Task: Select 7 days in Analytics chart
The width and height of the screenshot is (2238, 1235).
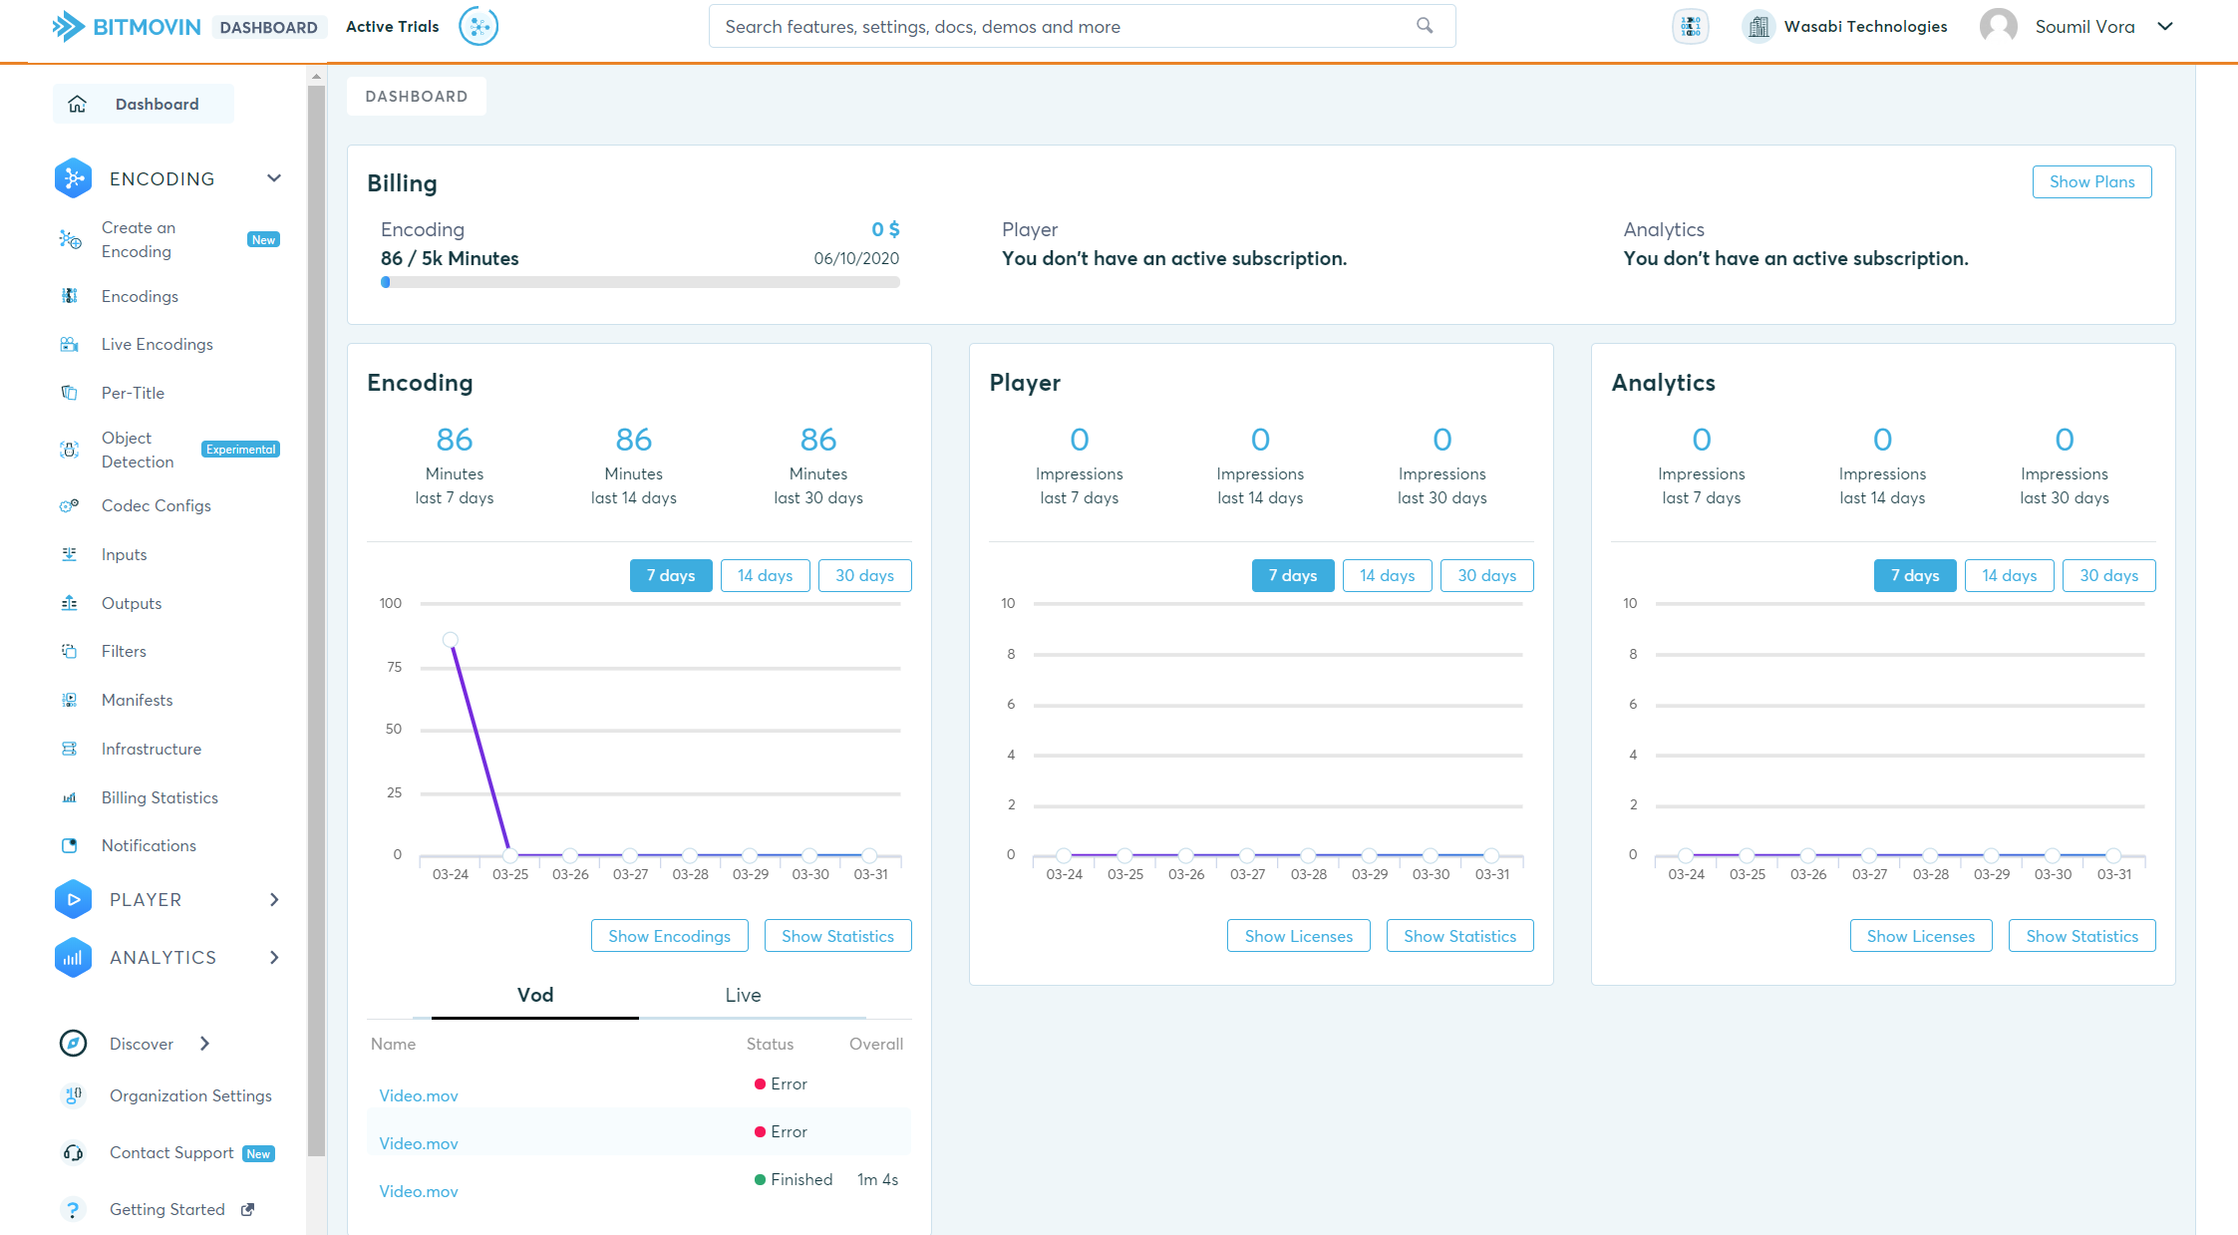Action: (x=1915, y=575)
